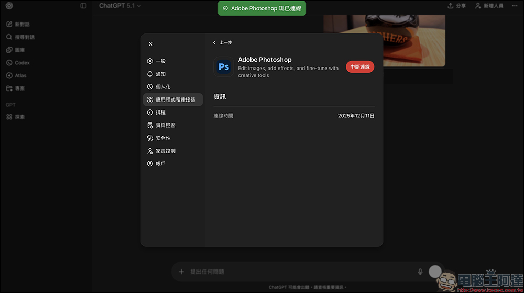Image resolution: width=524 pixels, height=293 pixels.
Task: Select 安全性 security settings tab
Action: 173,138
